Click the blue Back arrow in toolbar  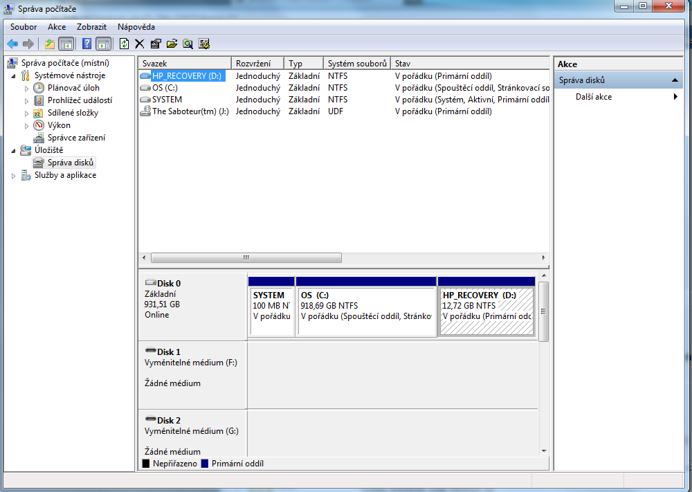point(12,44)
